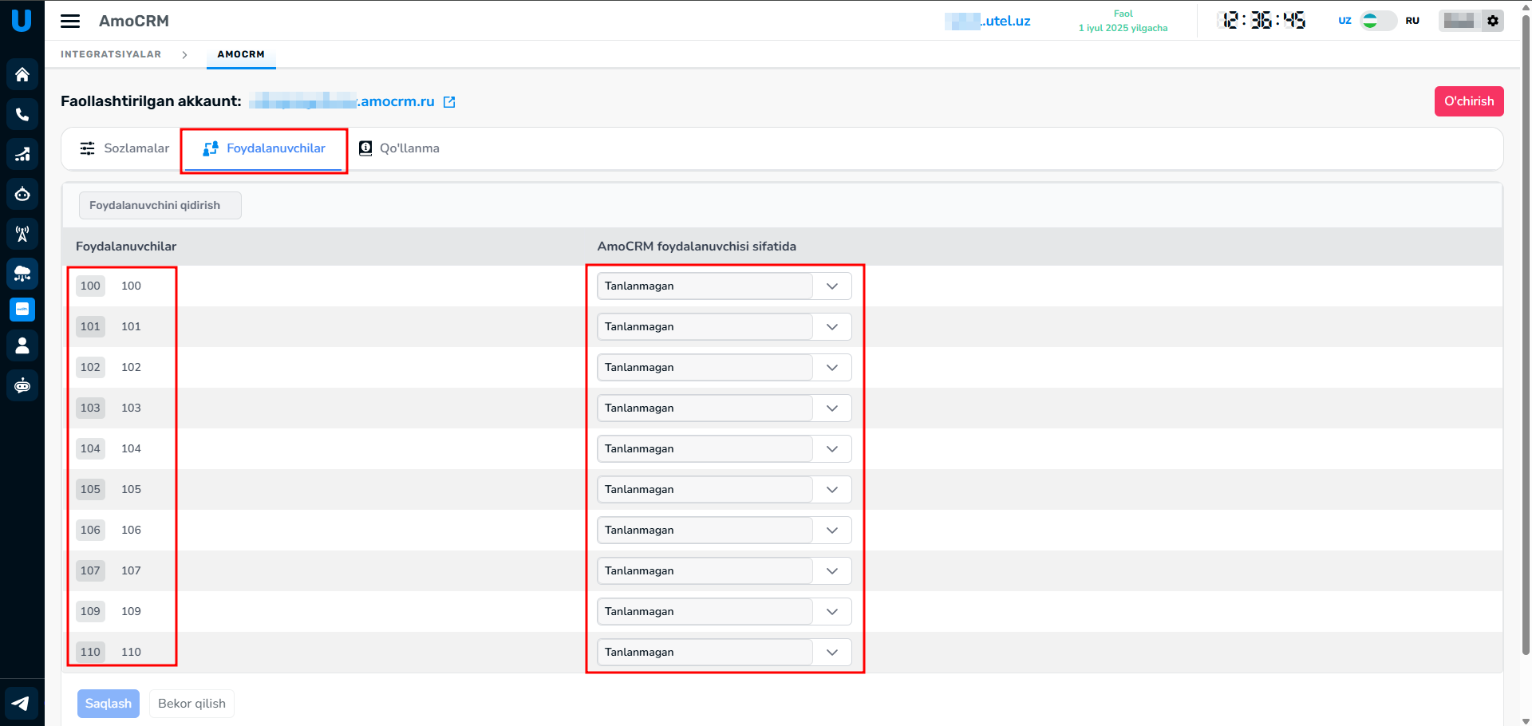1532x726 pixels.
Task: Click the antenna tower sidebar icon
Action: coord(22,234)
